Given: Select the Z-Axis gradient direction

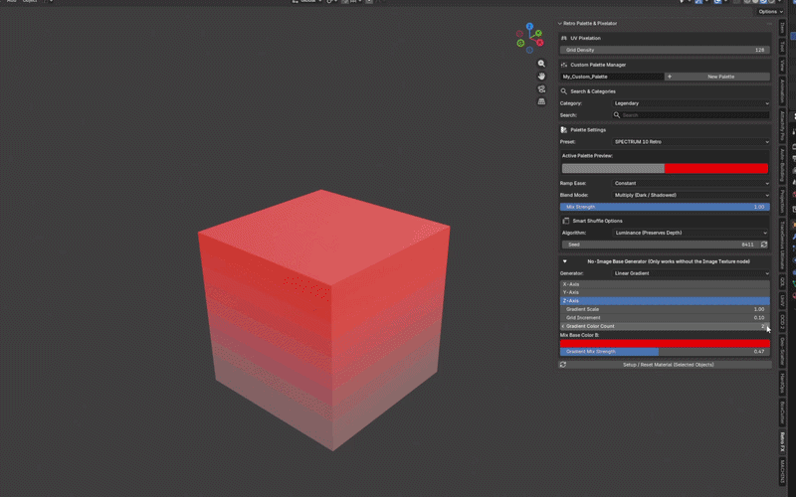Looking at the screenshot, I should (x=665, y=301).
